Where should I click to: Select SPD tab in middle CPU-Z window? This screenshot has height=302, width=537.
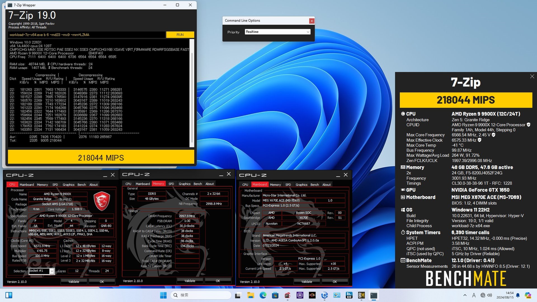click(x=171, y=184)
